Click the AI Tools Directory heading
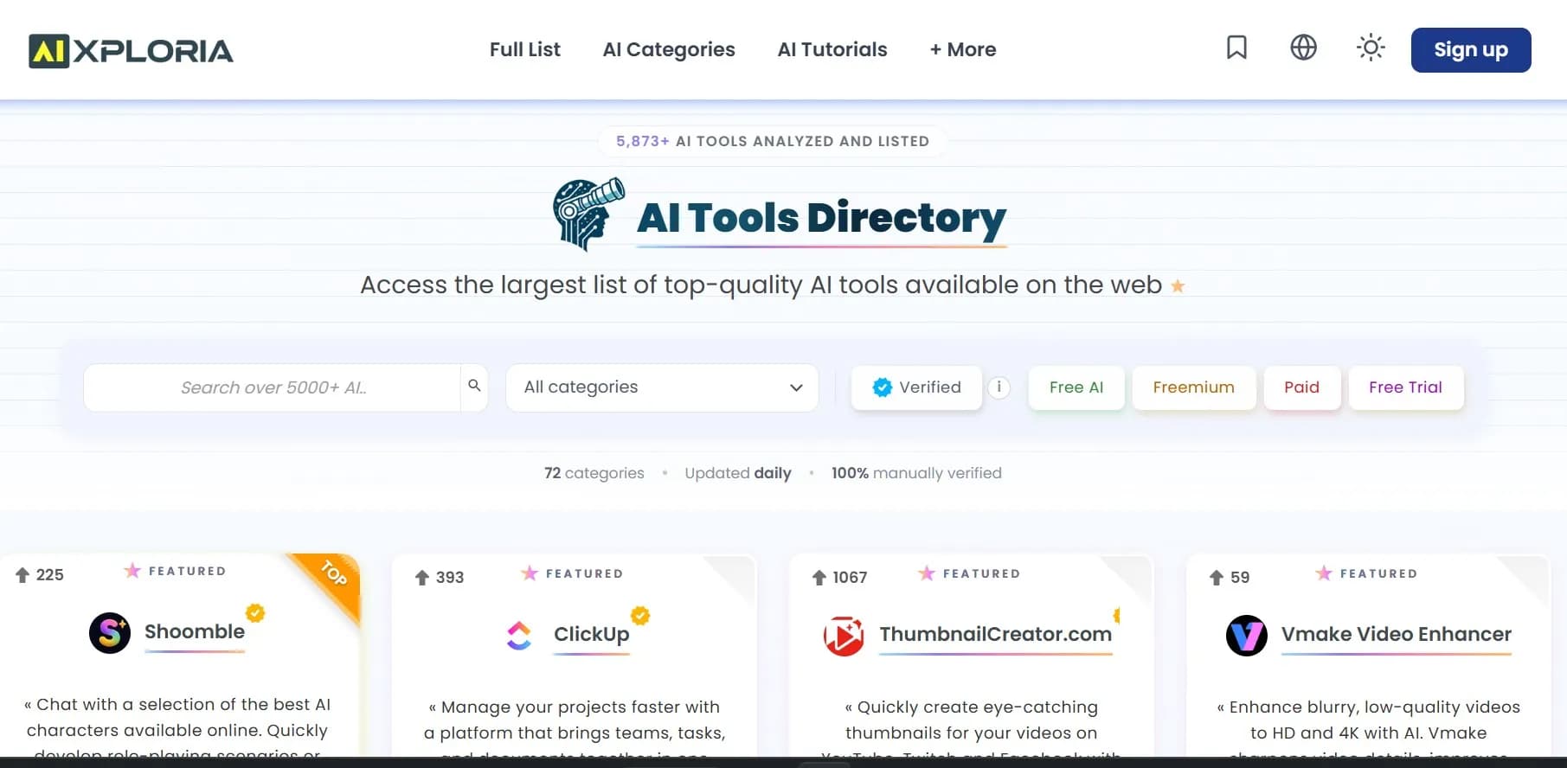This screenshot has width=1567, height=768. [x=821, y=218]
